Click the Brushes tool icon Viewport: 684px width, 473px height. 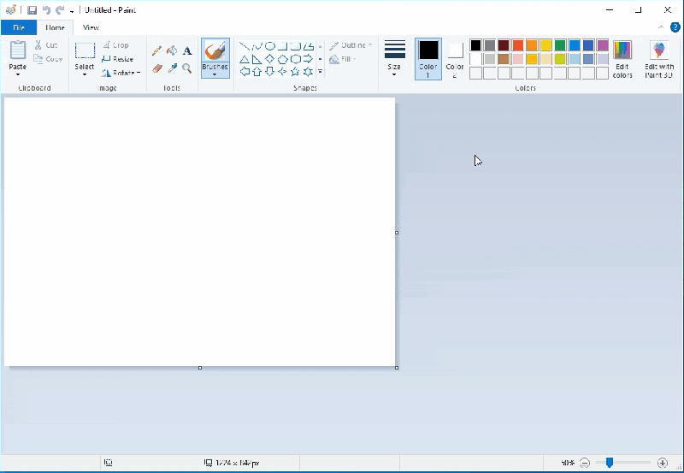click(215, 50)
